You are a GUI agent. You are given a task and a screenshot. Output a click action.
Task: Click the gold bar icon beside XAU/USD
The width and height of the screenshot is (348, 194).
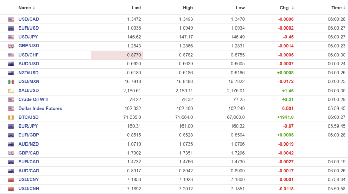[11, 91]
